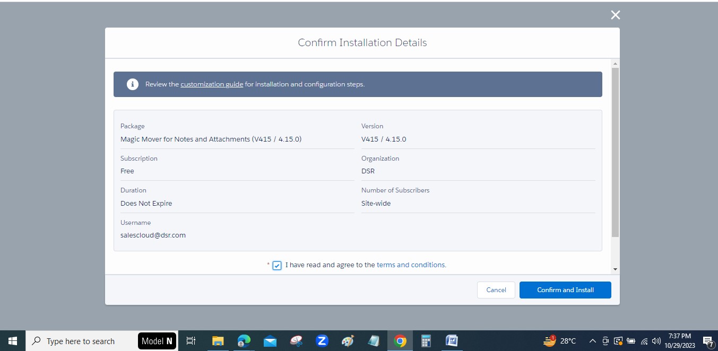Viewport: 718px width, 351px height.
Task: Click the Model N taskbar button
Action: coord(157,341)
